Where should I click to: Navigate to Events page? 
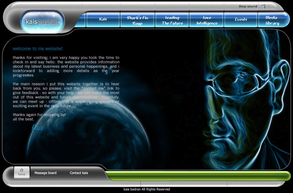click(241, 19)
